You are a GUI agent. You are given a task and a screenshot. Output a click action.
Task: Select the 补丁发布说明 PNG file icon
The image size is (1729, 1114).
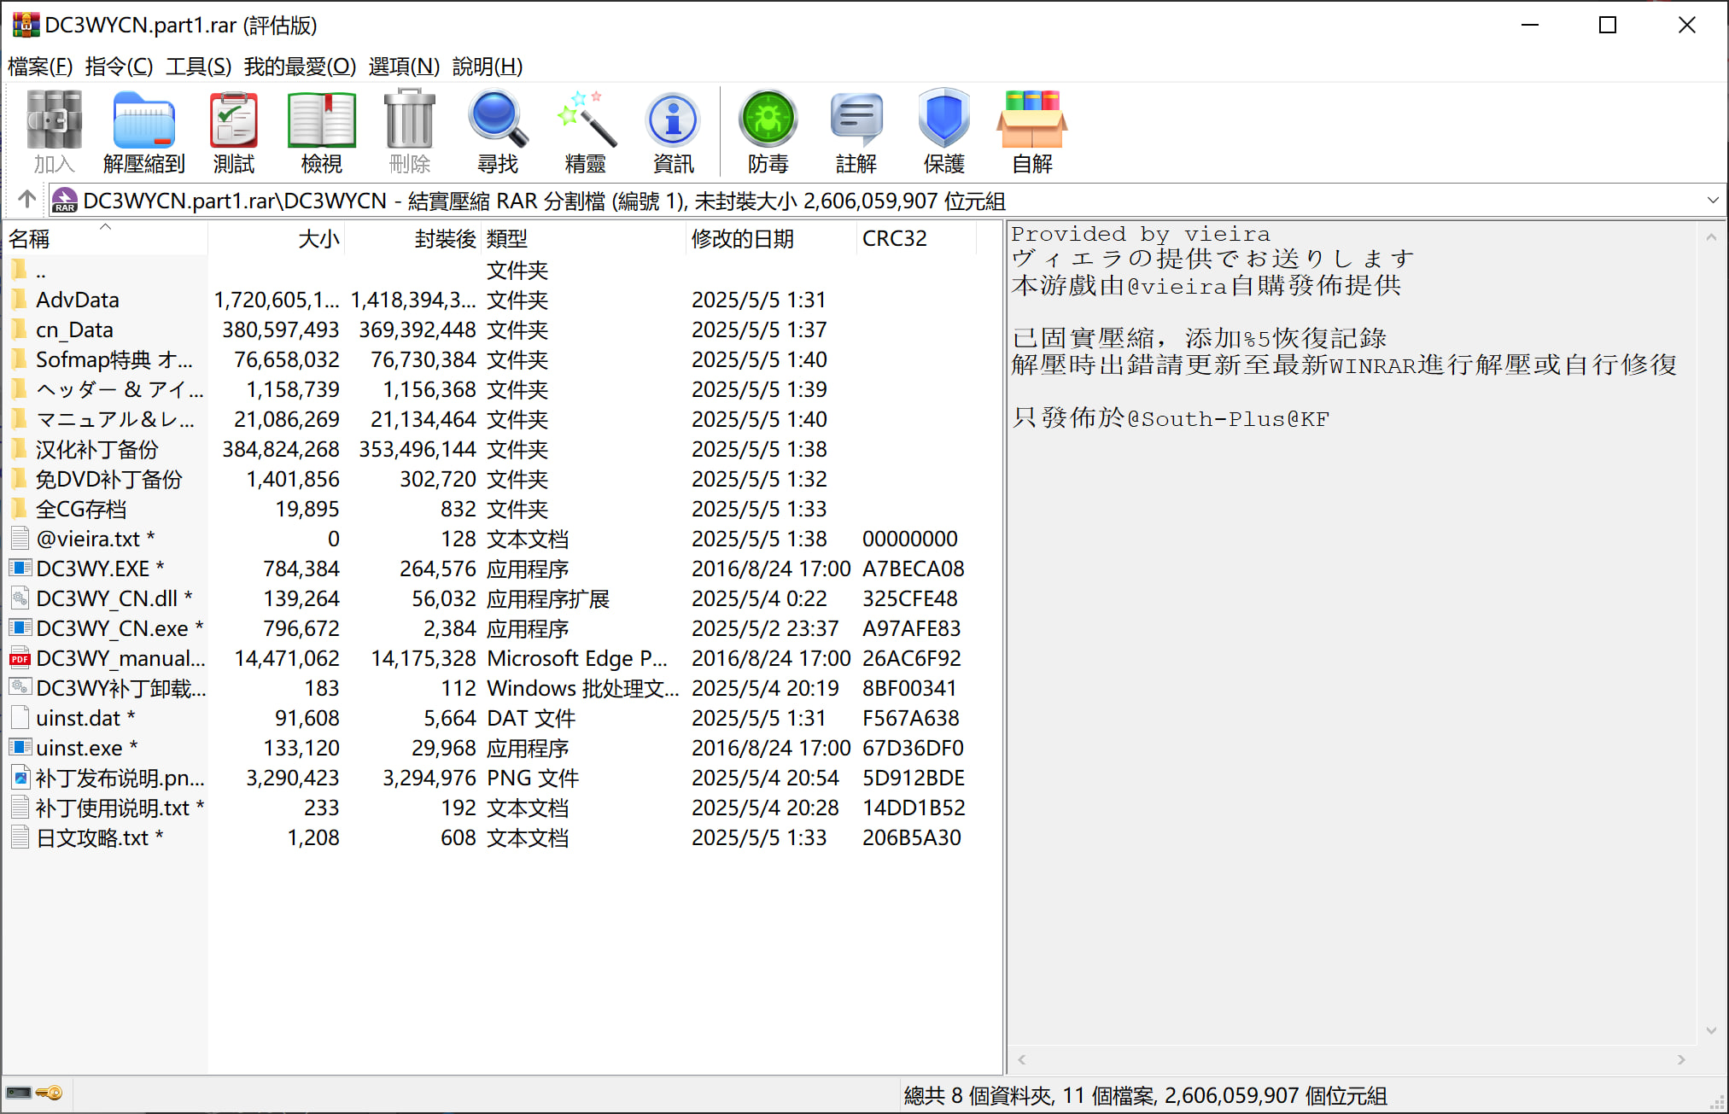20,778
